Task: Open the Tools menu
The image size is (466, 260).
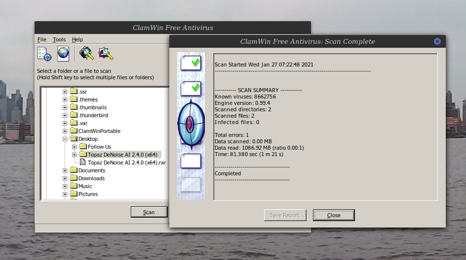Action: pyautogui.click(x=59, y=39)
